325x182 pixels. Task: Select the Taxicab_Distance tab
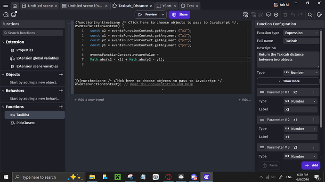[133, 6]
